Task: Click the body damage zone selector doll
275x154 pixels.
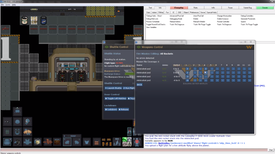Action: point(137,142)
